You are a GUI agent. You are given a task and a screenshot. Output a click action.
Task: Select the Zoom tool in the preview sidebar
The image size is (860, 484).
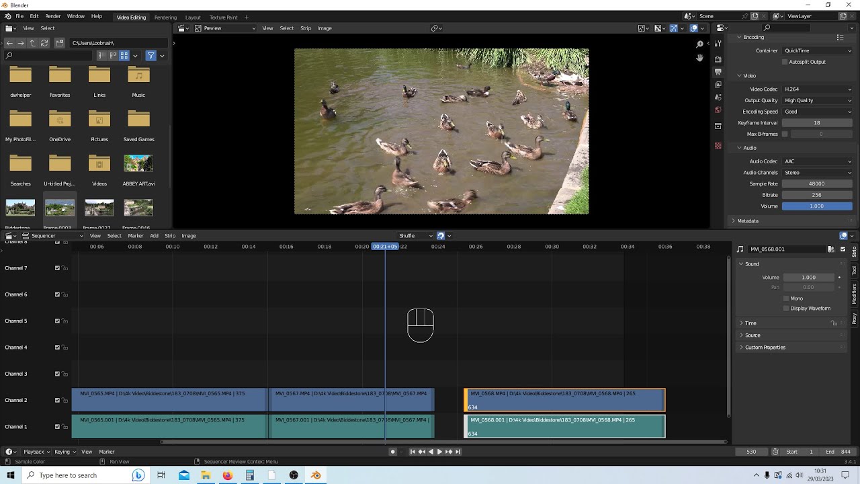point(699,43)
